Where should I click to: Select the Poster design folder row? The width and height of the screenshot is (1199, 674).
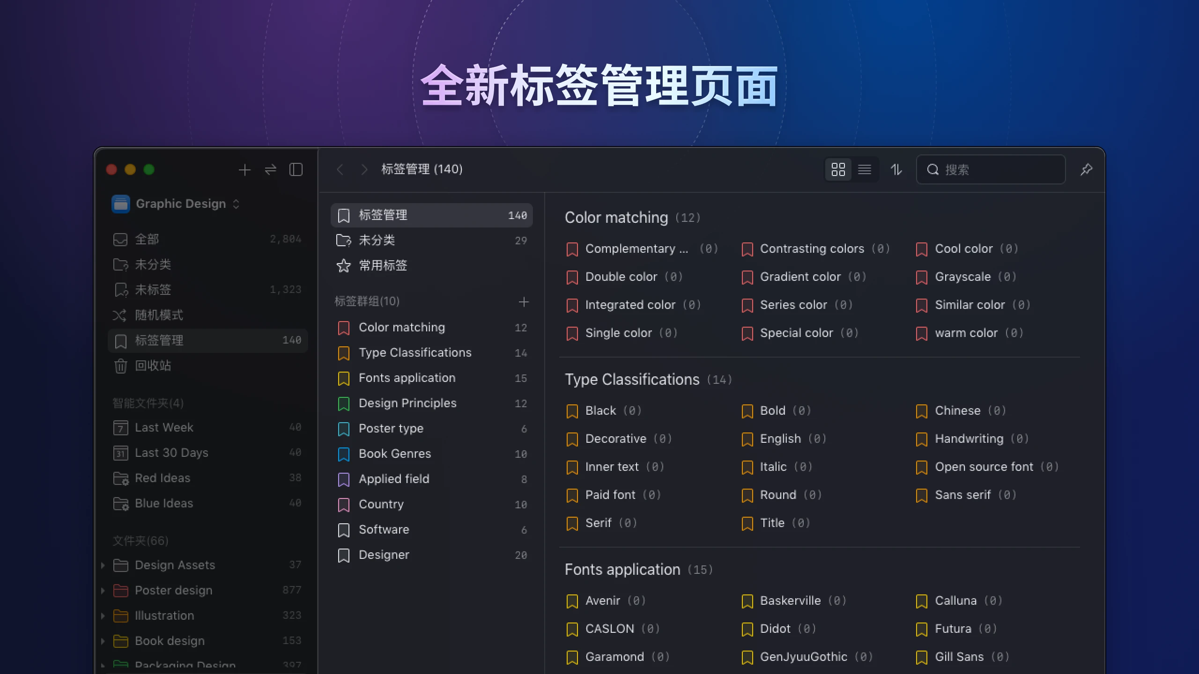pyautogui.click(x=207, y=590)
